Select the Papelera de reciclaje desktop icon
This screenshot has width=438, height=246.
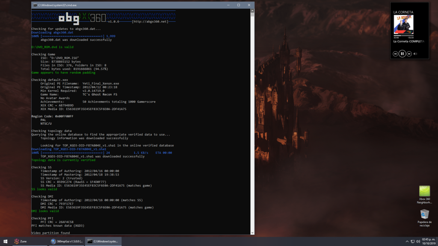click(424, 218)
